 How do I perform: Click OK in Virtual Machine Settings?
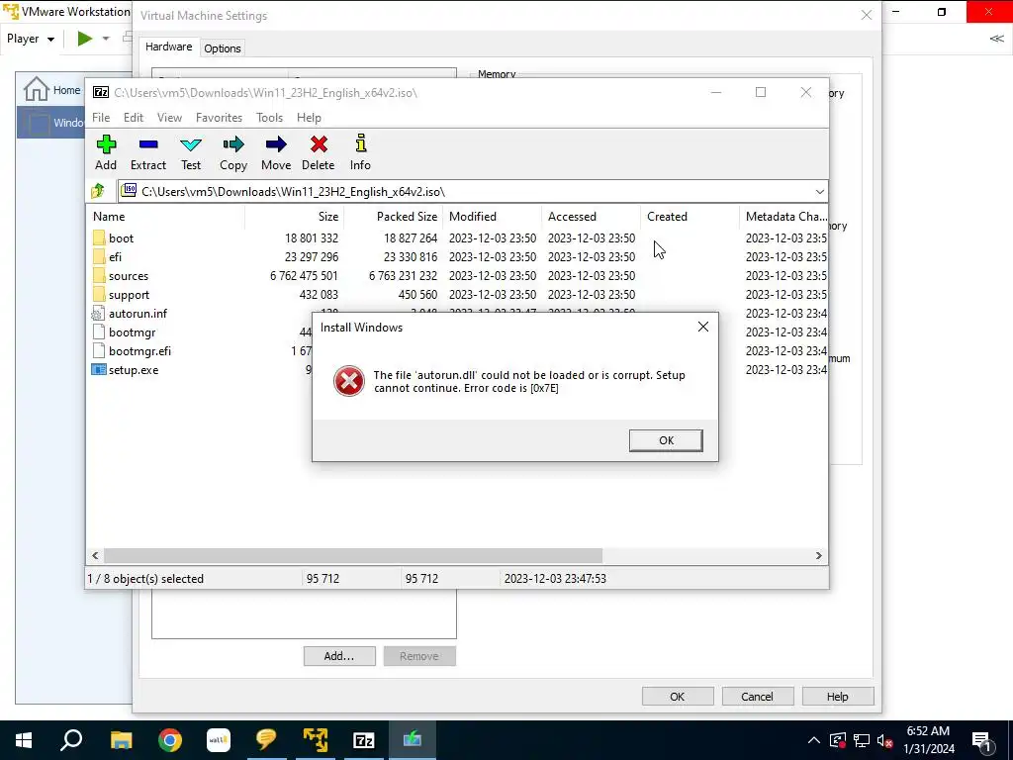pyautogui.click(x=677, y=697)
